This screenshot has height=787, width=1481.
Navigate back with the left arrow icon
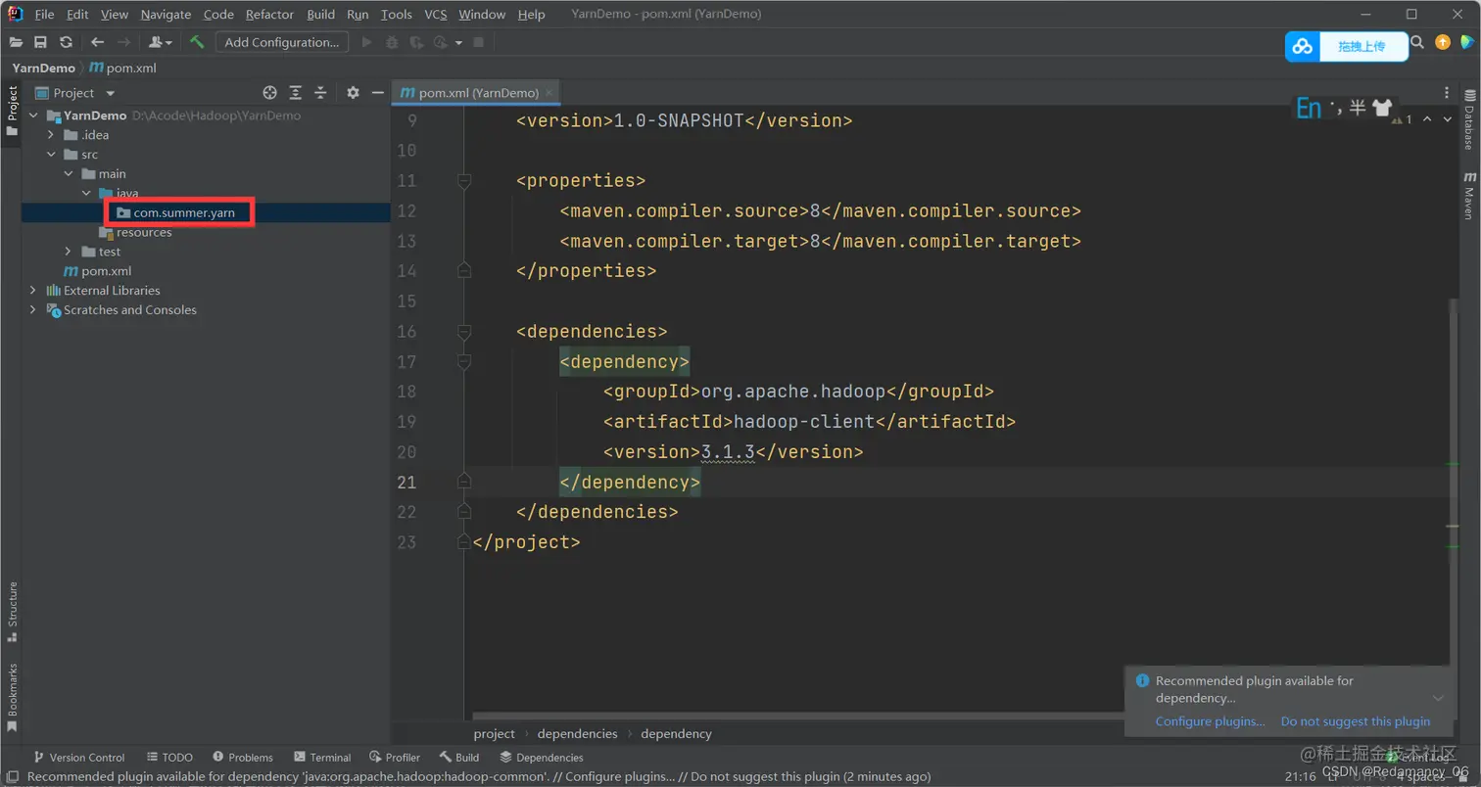coord(97,42)
